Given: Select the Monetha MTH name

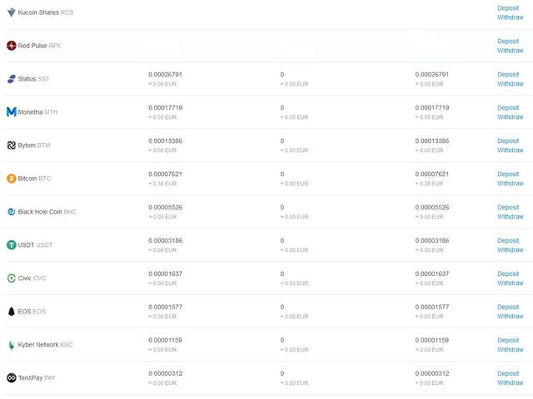Looking at the screenshot, I should click(37, 112).
